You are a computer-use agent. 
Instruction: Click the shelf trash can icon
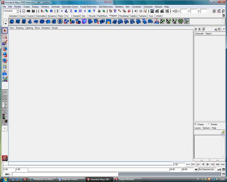pos(224,16)
